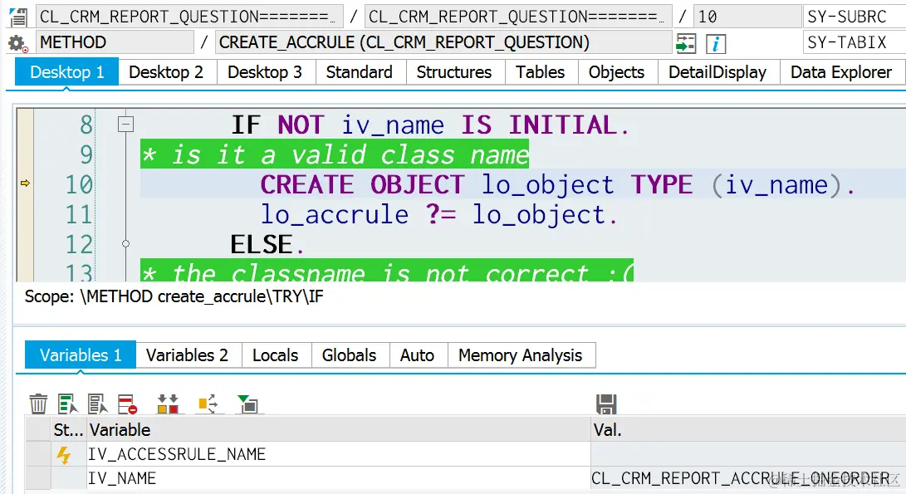Open the Tables tab

(x=541, y=72)
